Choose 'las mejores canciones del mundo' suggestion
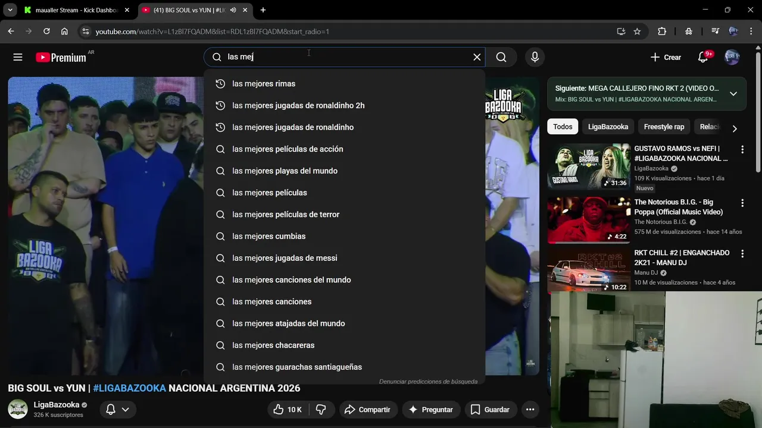The width and height of the screenshot is (762, 428). [344, 280]
